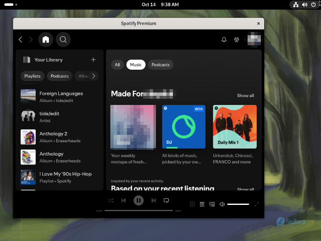Show all Made For items
The width and height of the screenshot is (321, 241).
(x=246, y=95)
